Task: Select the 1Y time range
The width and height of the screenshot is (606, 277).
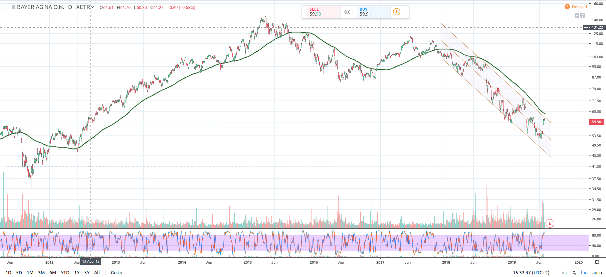Action: 77,273
